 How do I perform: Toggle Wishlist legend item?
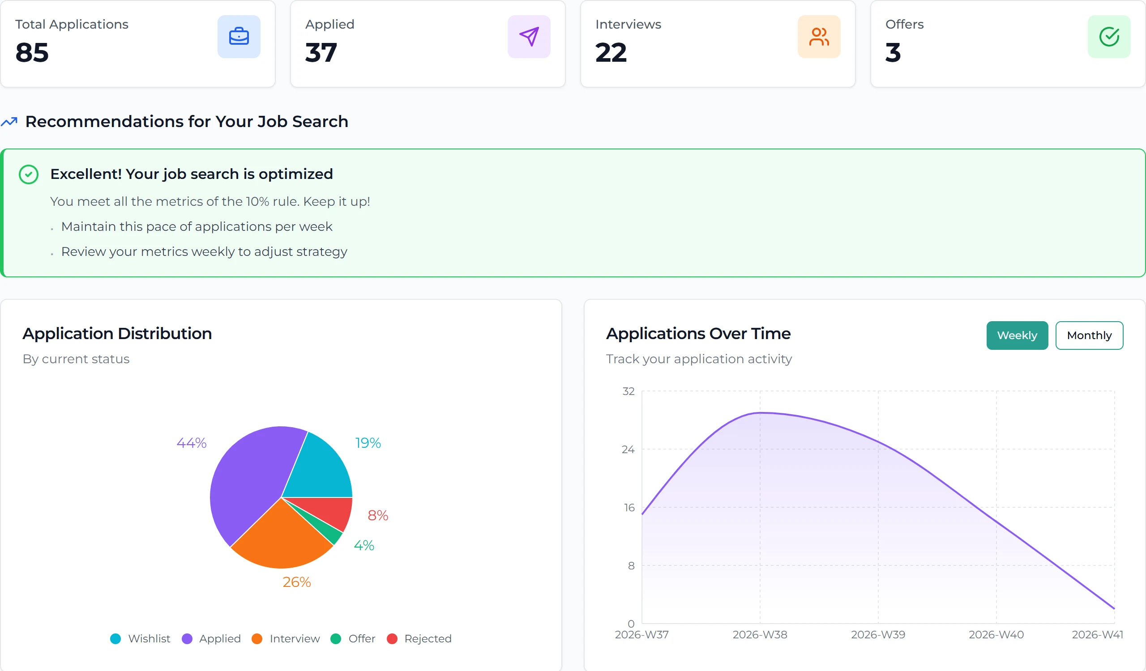point(140,638)
